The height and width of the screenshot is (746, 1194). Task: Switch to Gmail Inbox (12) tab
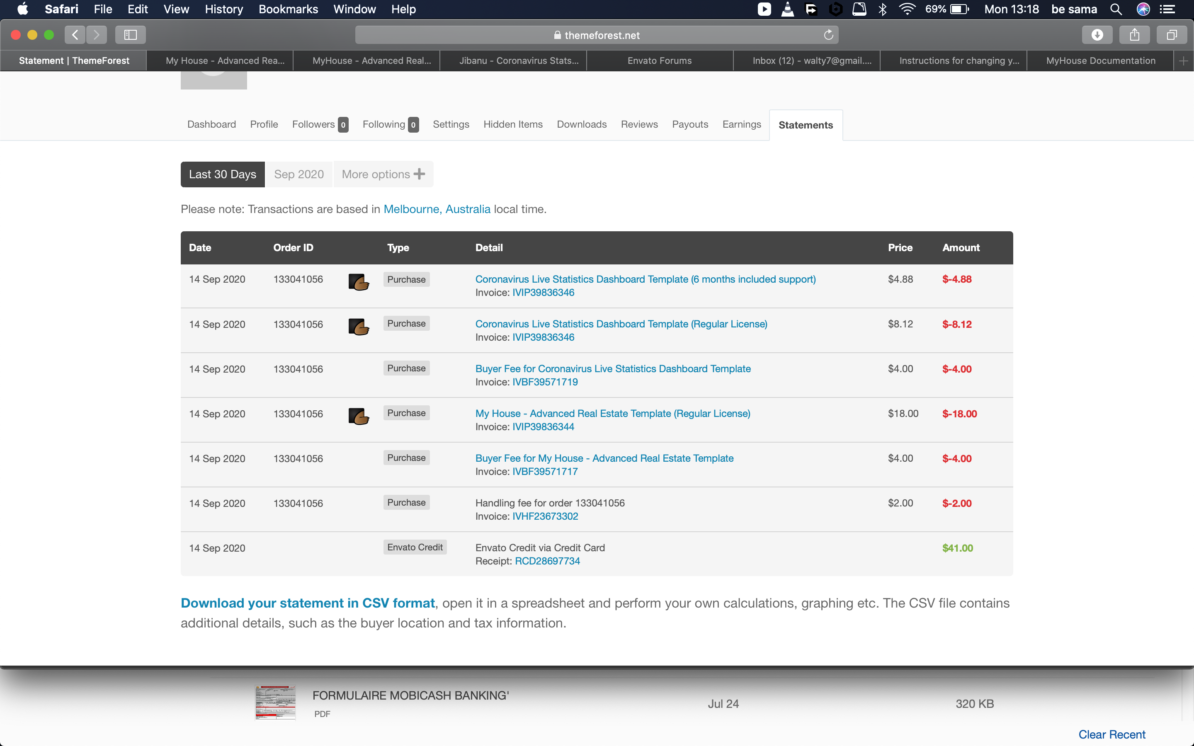(807, 61)
